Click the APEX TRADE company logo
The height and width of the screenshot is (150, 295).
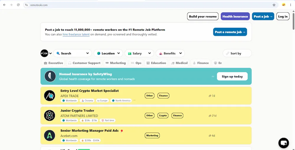(50, 96)
